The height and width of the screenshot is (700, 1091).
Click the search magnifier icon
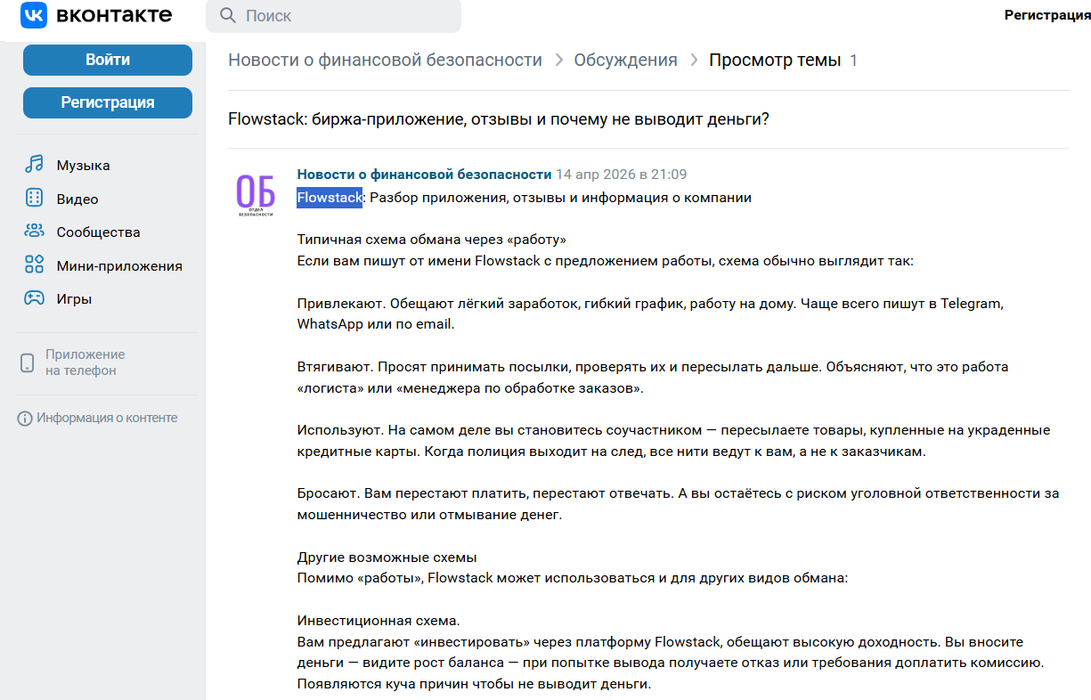point(228,16)
